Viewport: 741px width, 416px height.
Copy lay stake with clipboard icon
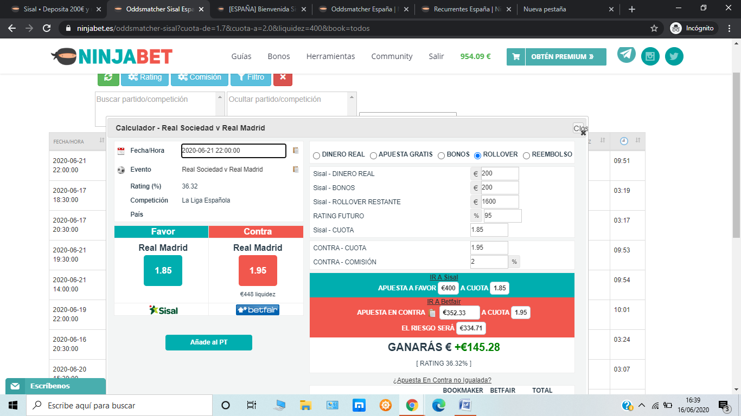tap(432, 313)
